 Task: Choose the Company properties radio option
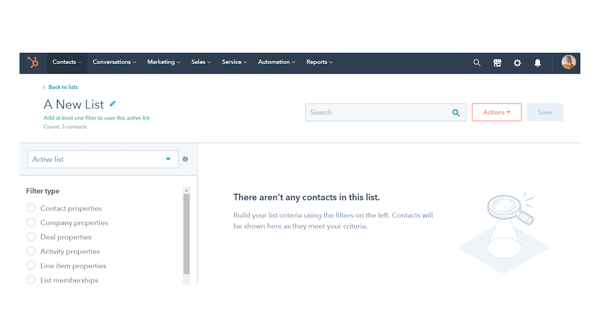31,223
